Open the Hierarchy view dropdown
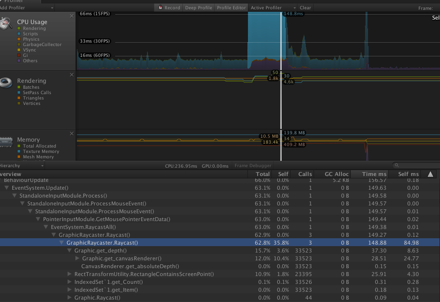 point(22,166)
